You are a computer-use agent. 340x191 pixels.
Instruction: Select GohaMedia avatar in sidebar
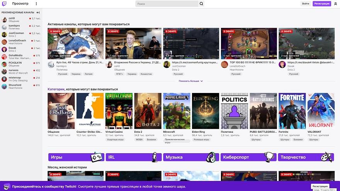click(4, 56)
